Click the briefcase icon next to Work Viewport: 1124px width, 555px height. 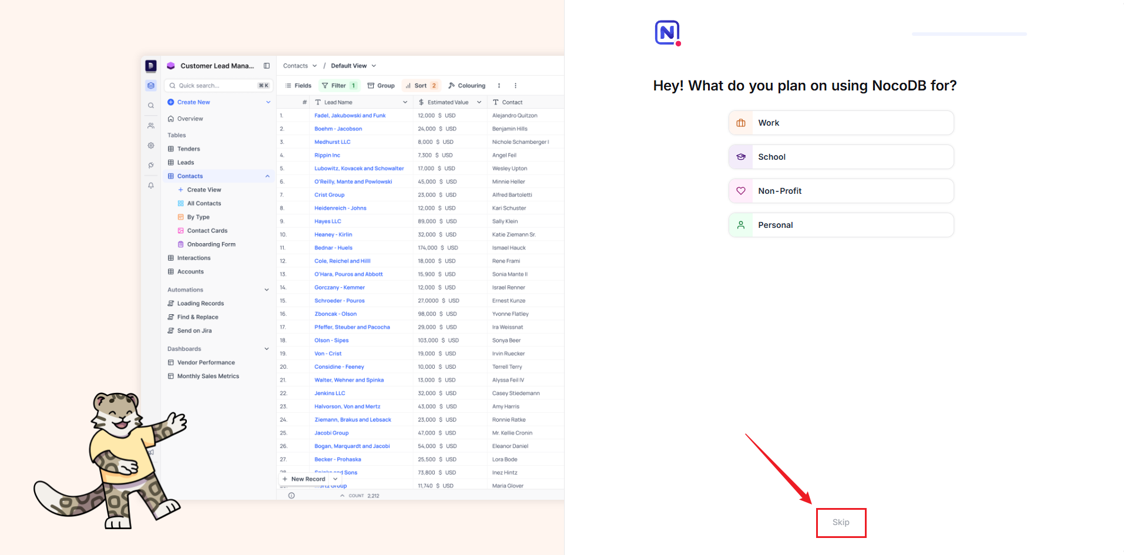741,123
